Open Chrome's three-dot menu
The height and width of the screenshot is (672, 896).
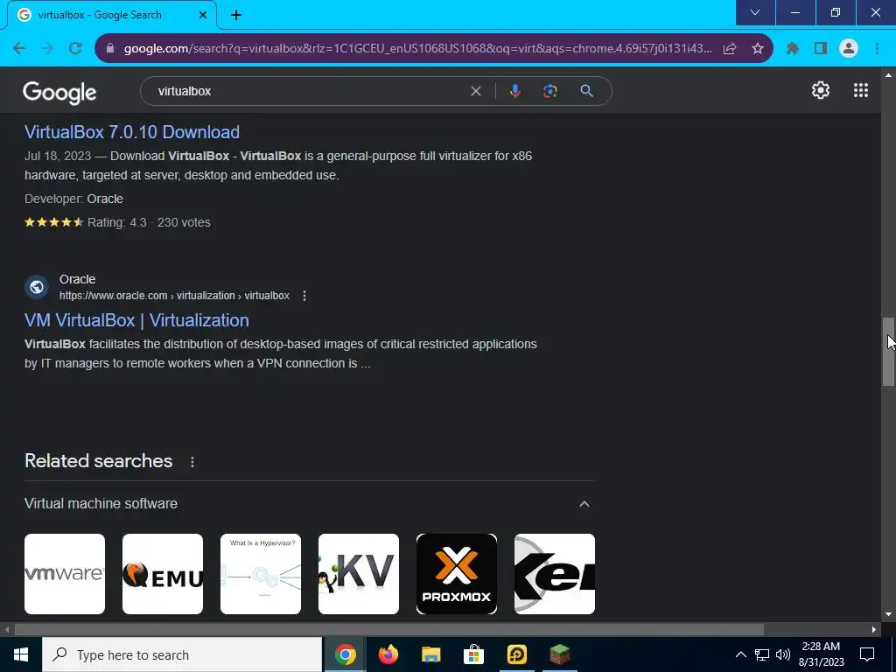click(877, 49)
